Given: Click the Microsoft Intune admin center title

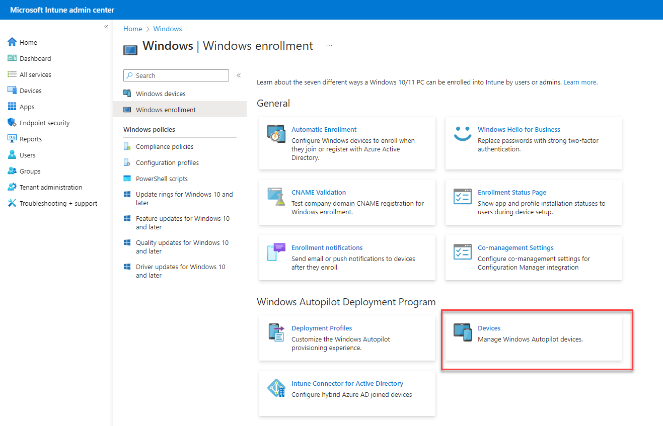Looking at the screenshot, I should coord(62,10).
